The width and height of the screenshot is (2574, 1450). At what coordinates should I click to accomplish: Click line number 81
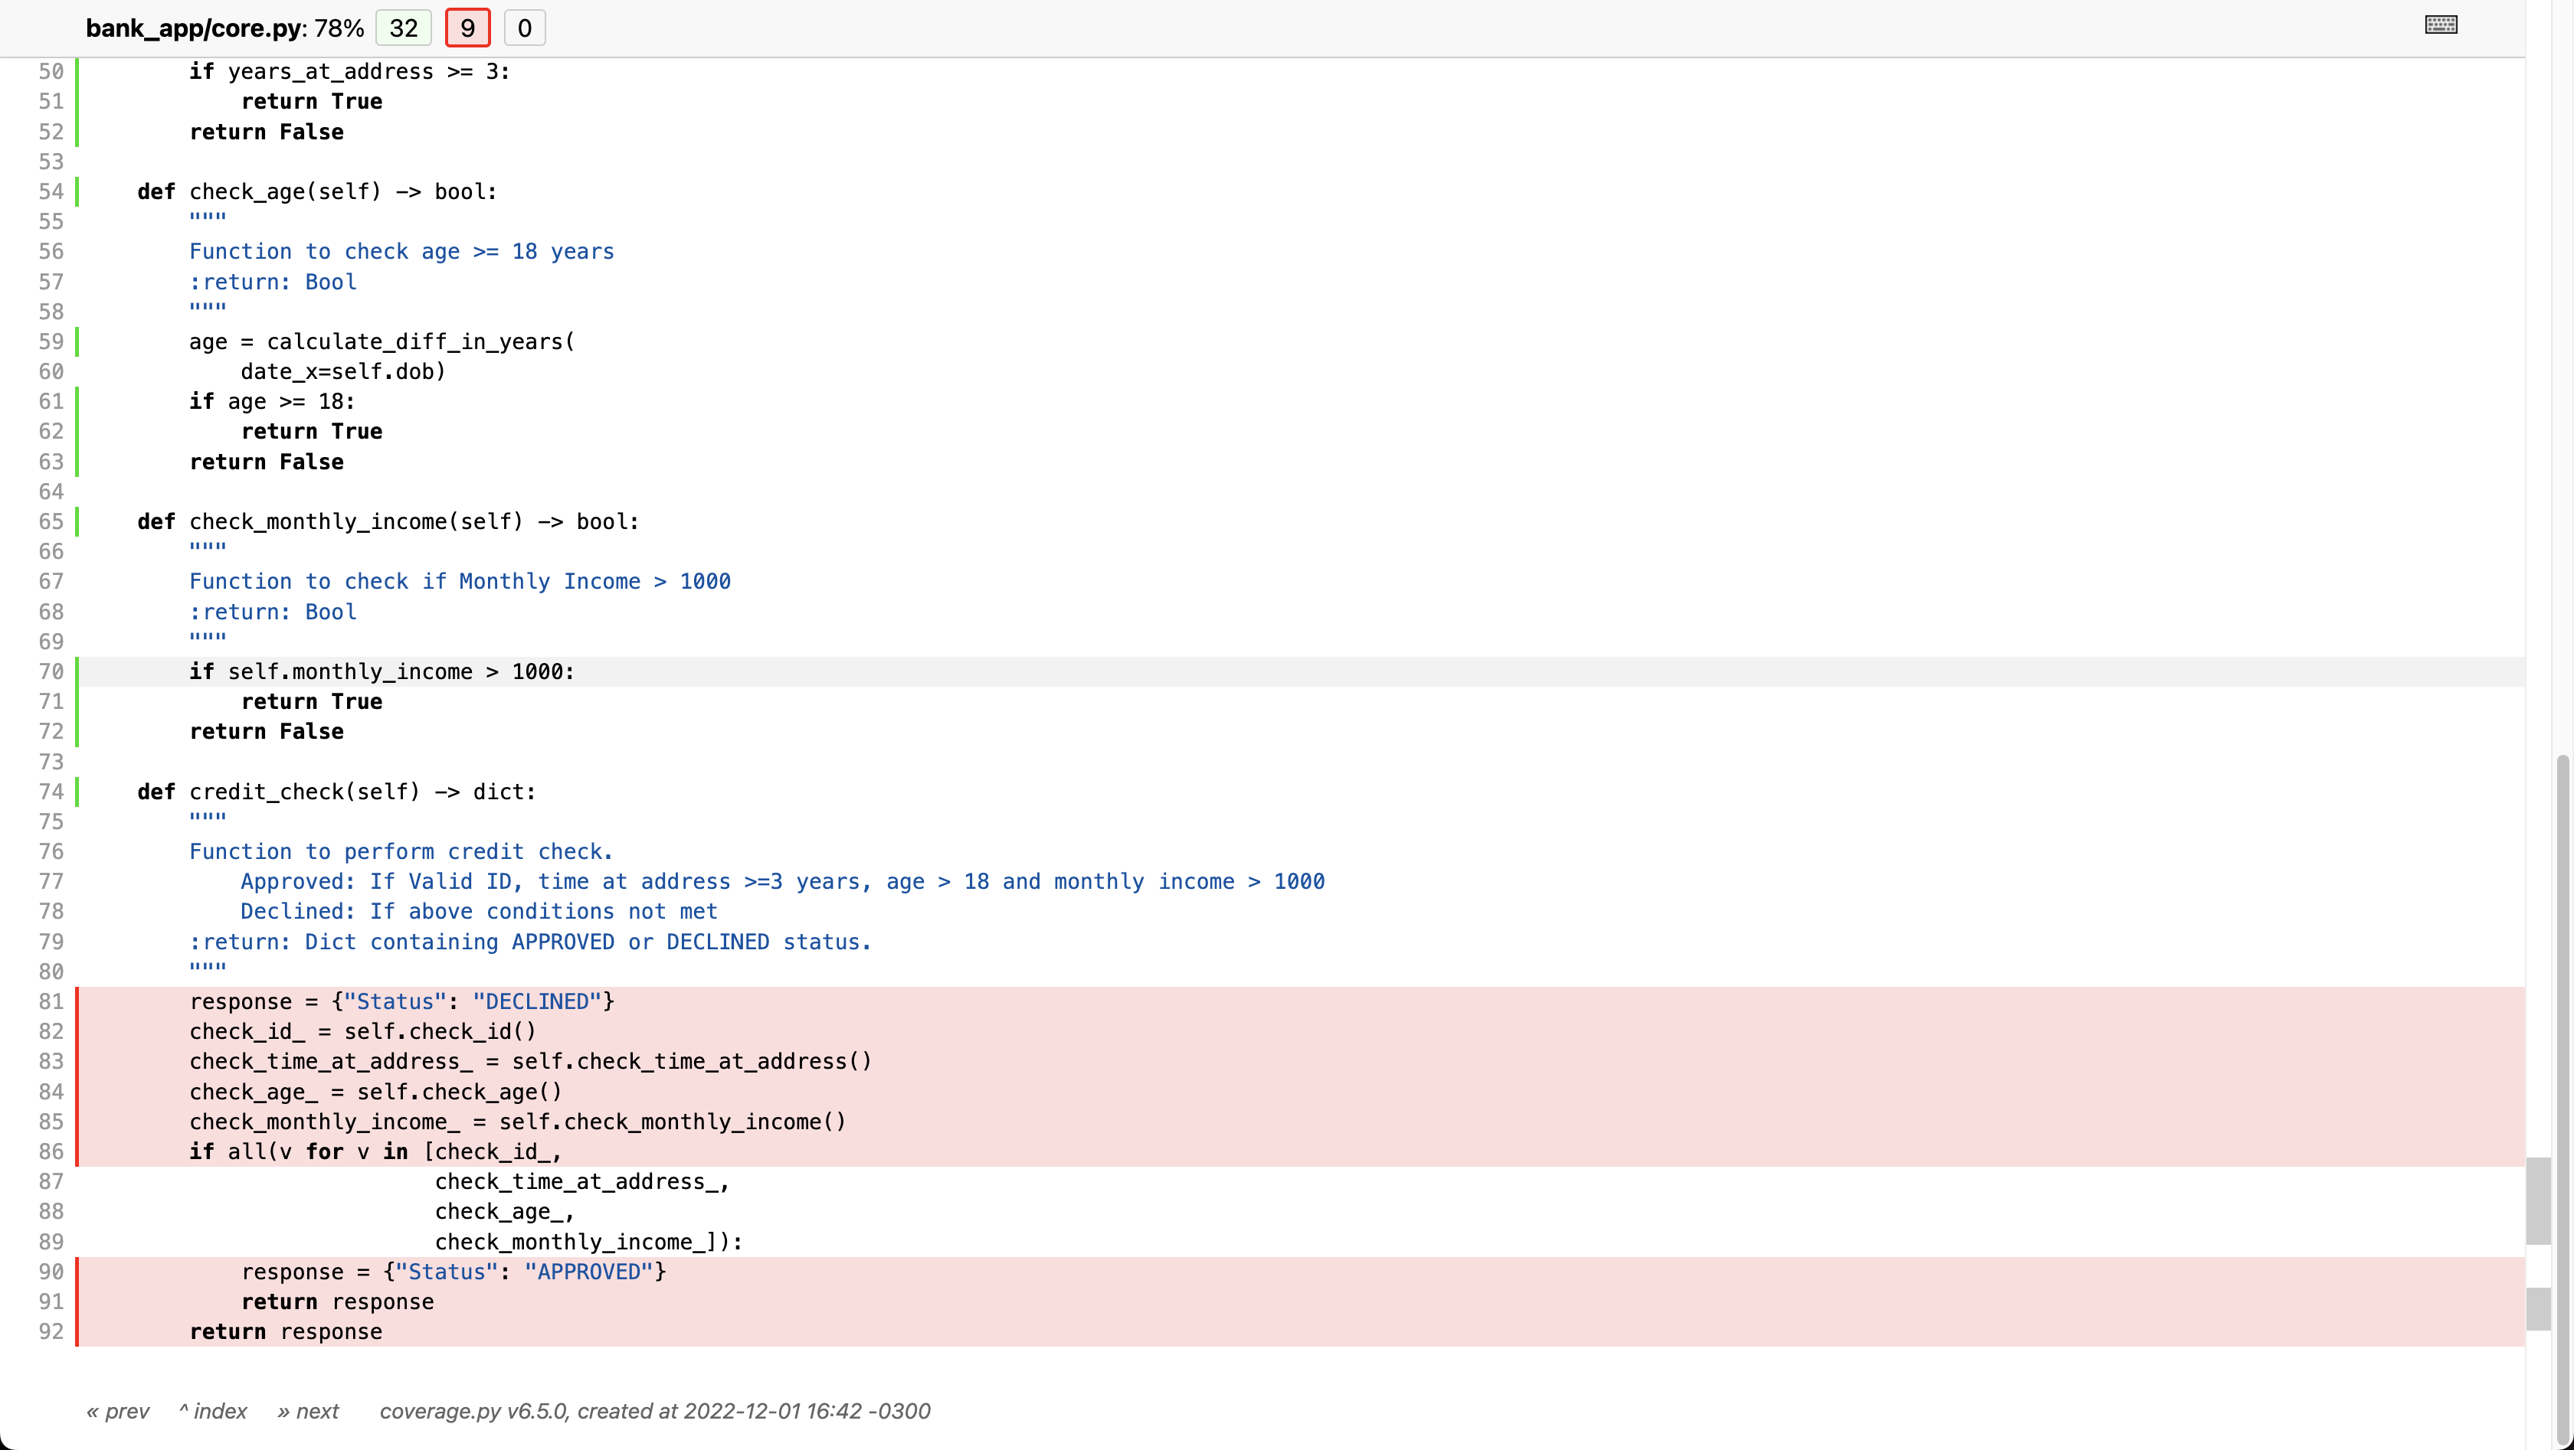51,1001
